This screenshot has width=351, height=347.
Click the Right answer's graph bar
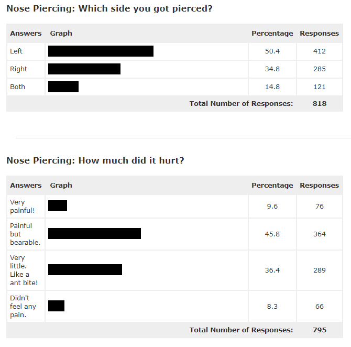[x=84, y=69]
